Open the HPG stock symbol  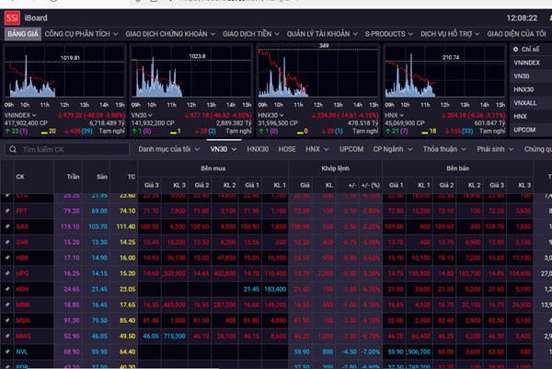[22, 273]
